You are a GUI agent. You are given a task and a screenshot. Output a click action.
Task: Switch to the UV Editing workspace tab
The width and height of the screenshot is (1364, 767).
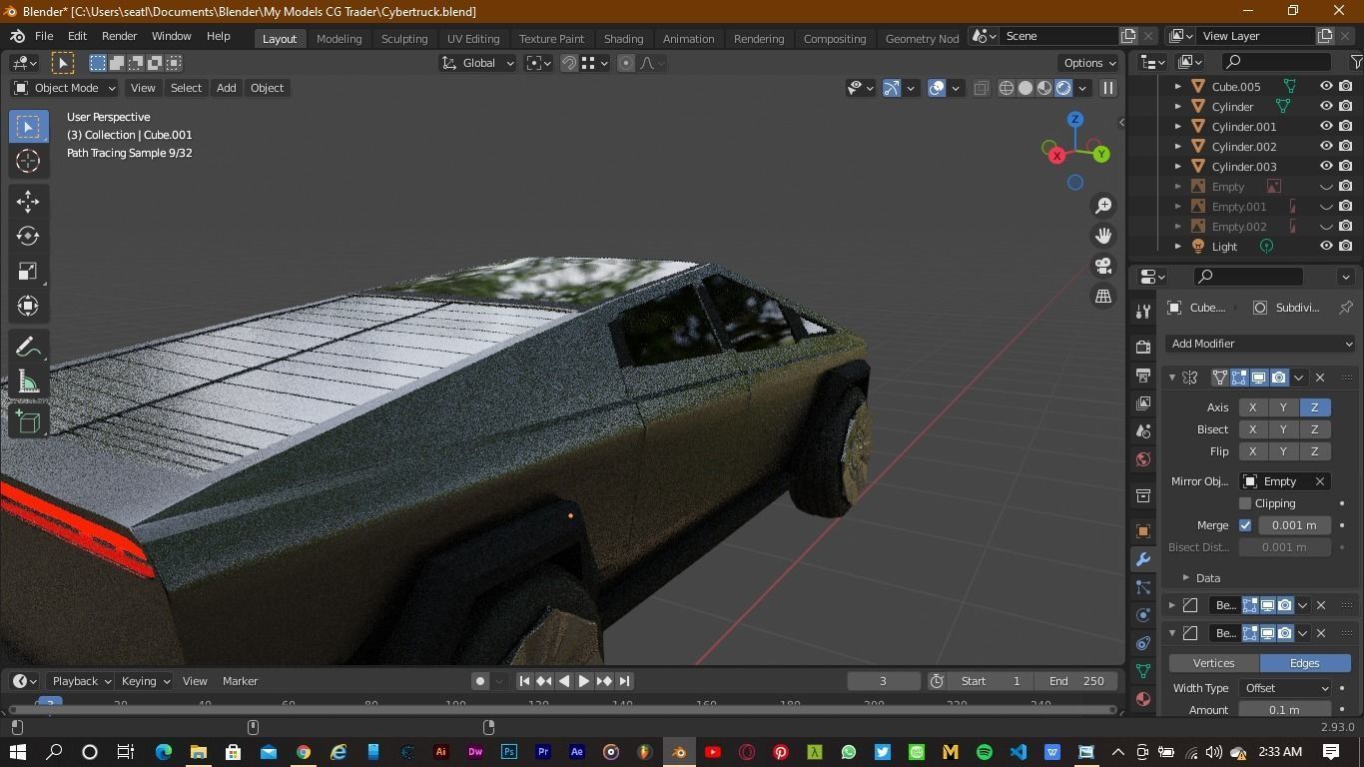coord(473,38)
